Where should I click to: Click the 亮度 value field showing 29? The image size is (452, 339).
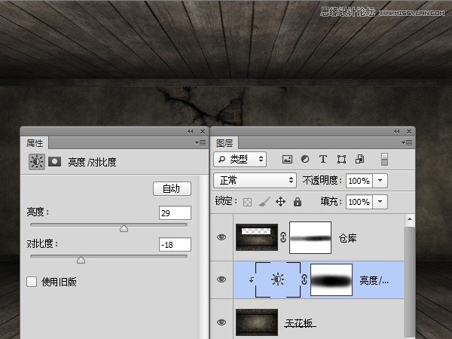click(175, 213)
